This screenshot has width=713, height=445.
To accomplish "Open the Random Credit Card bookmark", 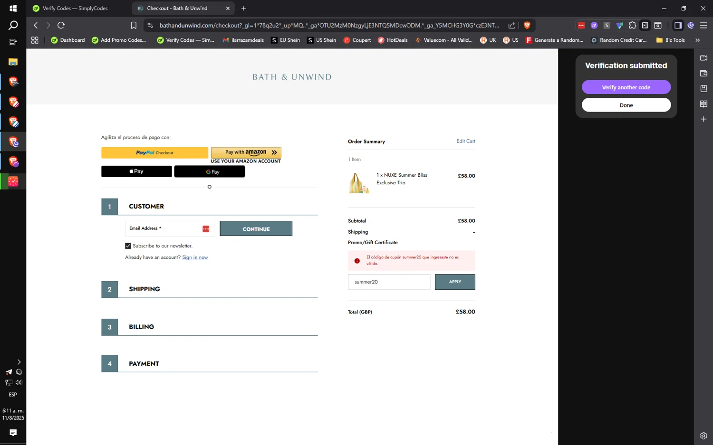I will coord(618,40).
